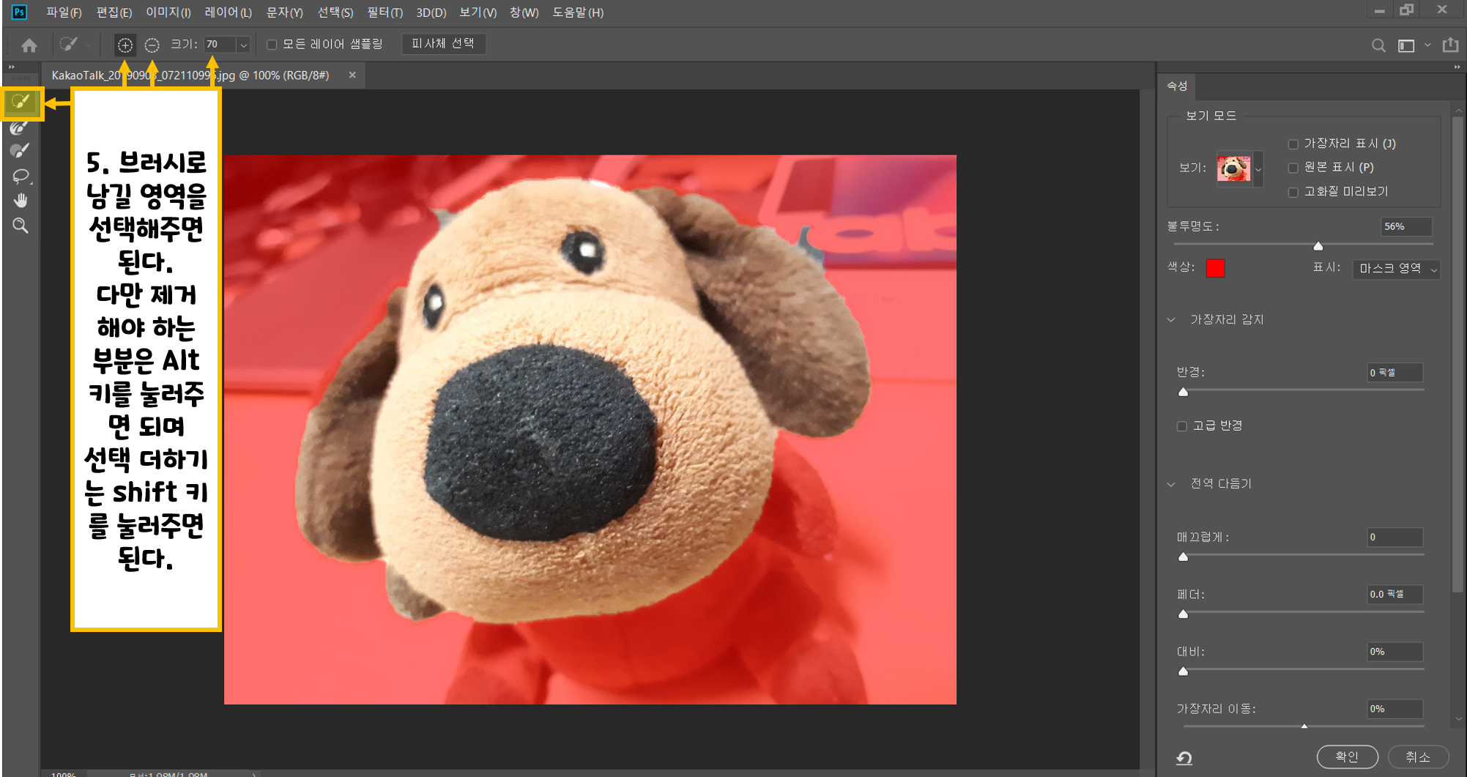Open the tool preset picker brush icon
The width and height of the screenshot is (1467, 777).
tap(69, 45)
